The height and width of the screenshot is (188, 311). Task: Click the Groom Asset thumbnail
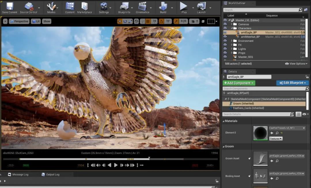[260, 158]
